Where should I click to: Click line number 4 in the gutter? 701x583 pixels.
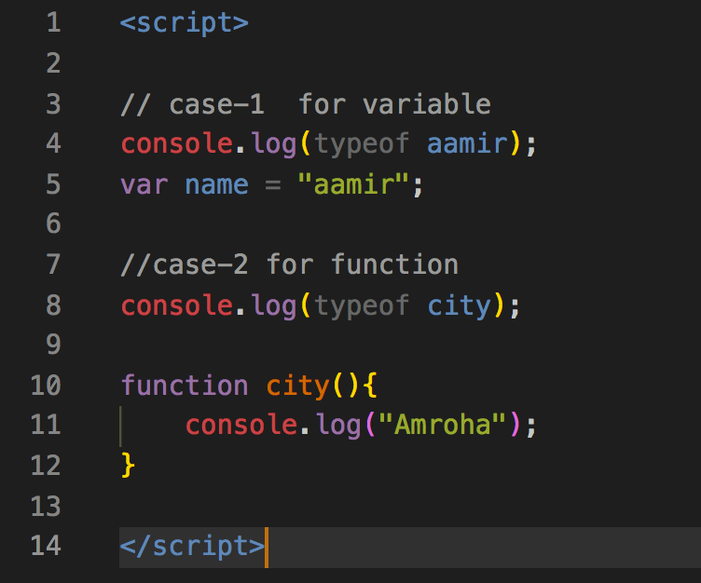pos(54,143)
